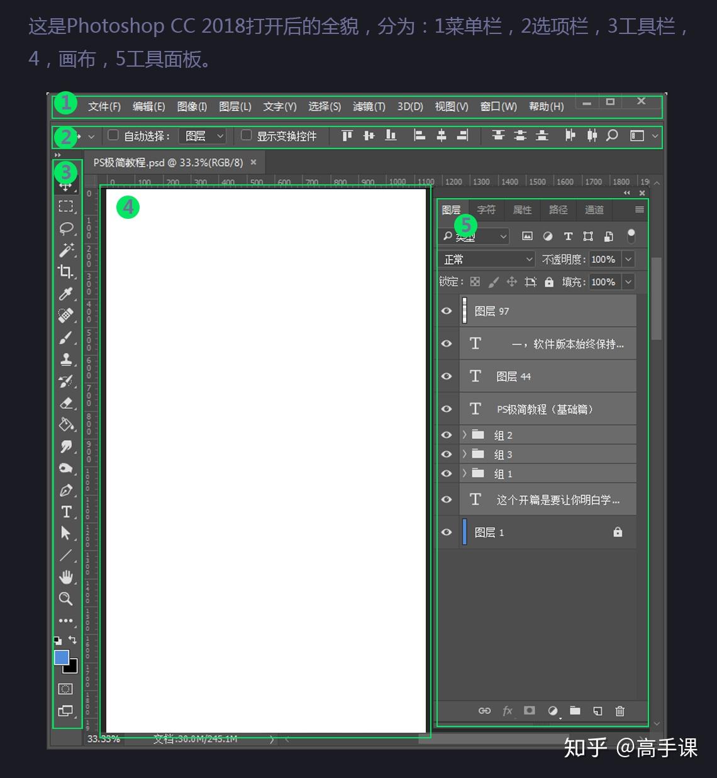Click the 33.33% zoom level field
Screen dimensions: 717x778
(x=104, y=739)
